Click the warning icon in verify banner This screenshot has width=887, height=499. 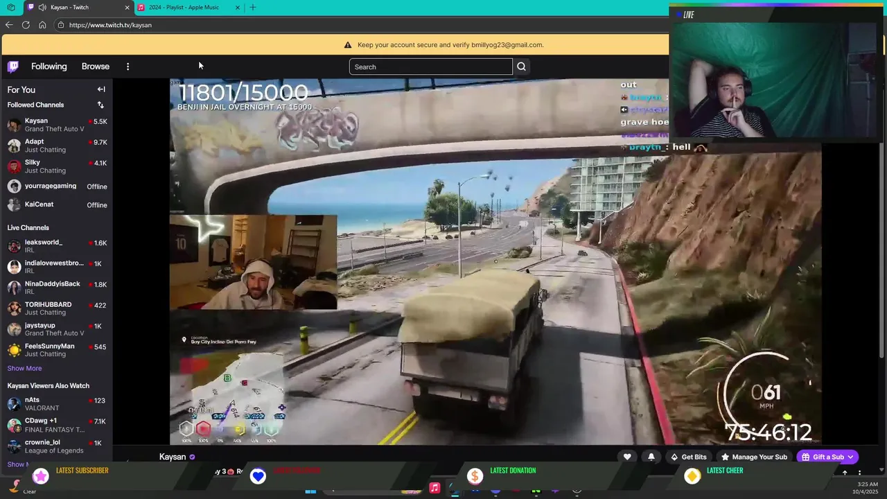348,45
